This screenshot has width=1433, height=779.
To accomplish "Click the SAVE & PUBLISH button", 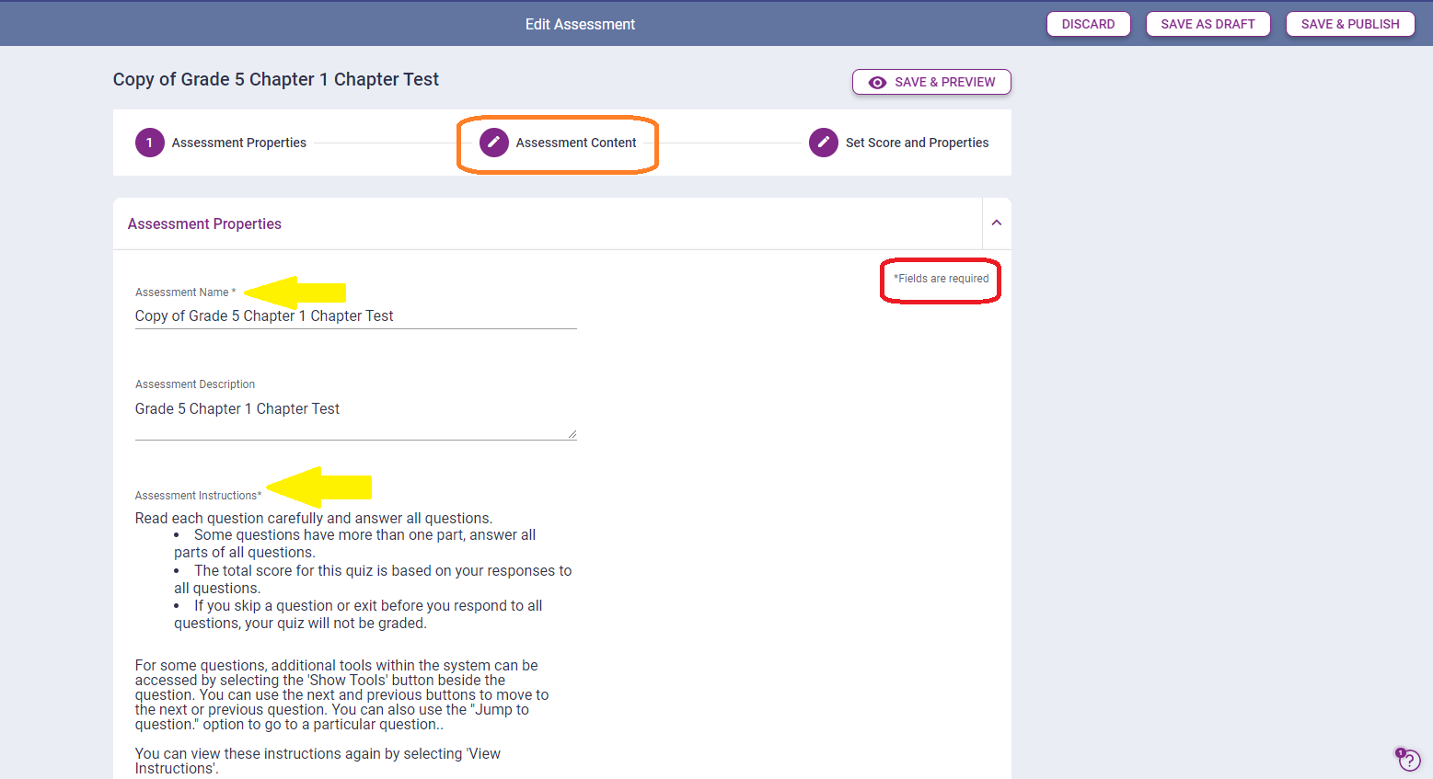I will [x=1349, y=24].
